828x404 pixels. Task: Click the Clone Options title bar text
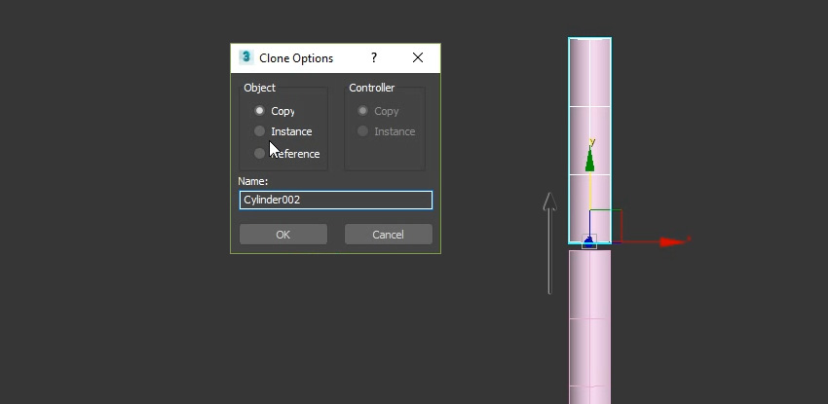[296, 58]
